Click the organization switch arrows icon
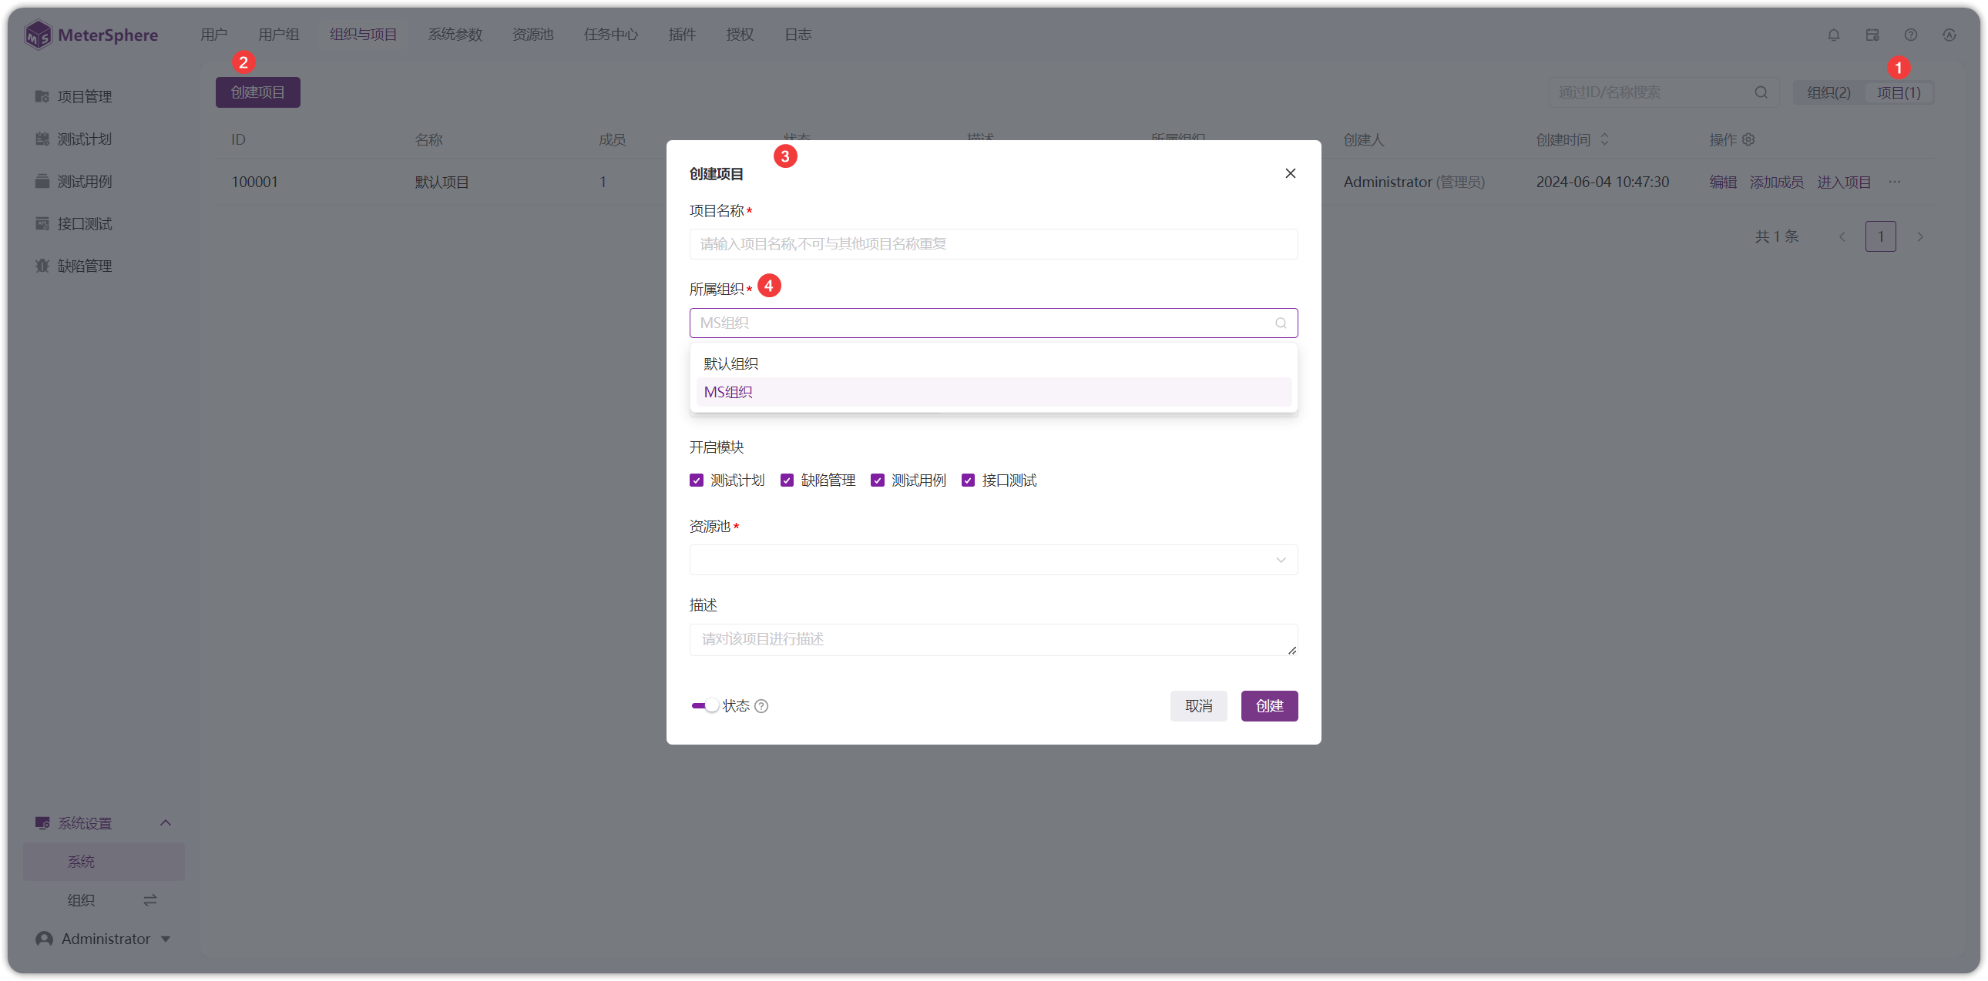Image resolution: width=1988 pixels, height=981 pixels. [x=149, y=900]
